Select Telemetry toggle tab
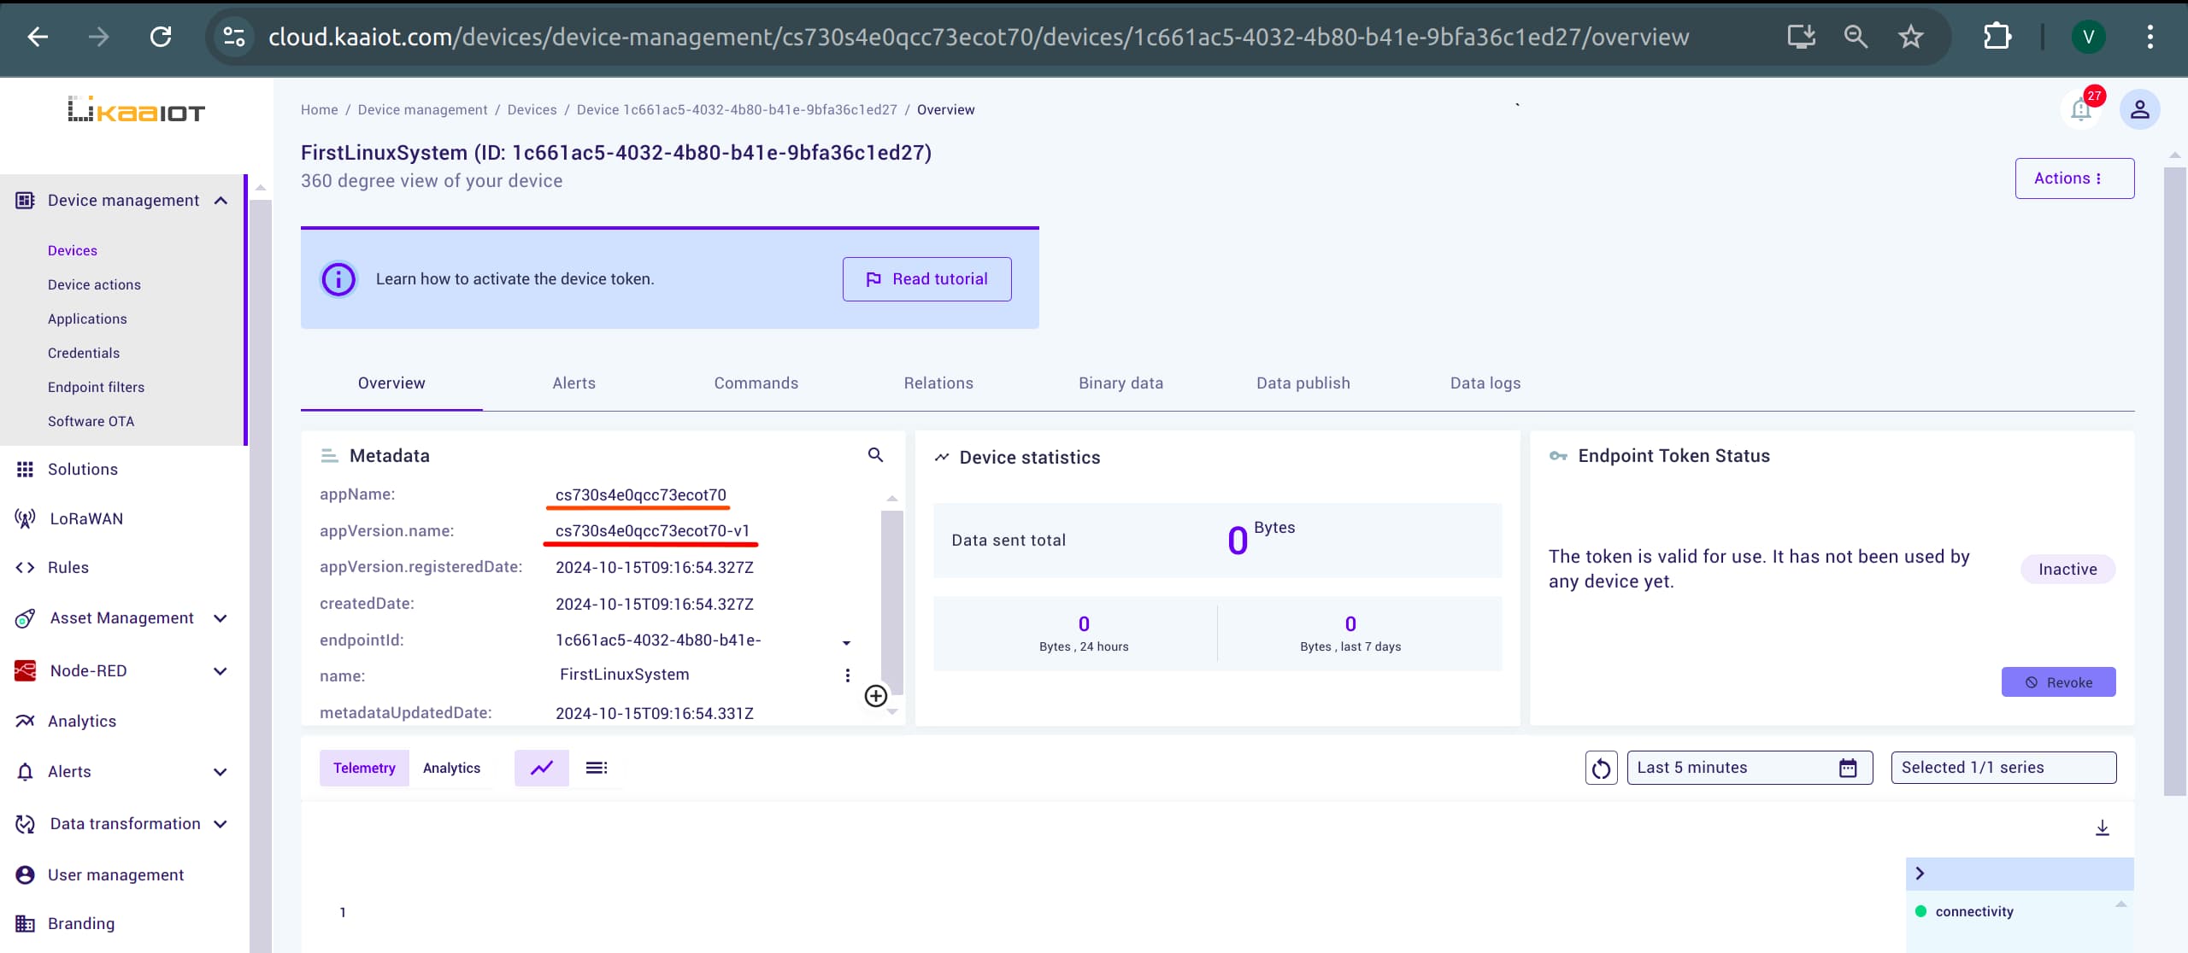Viewport: 2188px width, 953px height. 364,768
